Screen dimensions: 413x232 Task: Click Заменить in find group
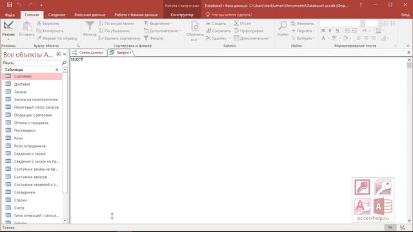click(x=303, y=23)
